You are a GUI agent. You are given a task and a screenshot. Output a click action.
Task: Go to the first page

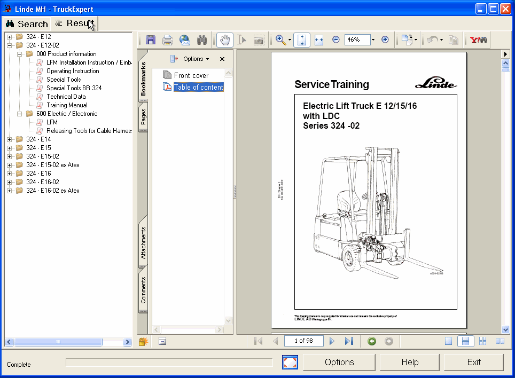pyautogui.click(x=259, y=341)
